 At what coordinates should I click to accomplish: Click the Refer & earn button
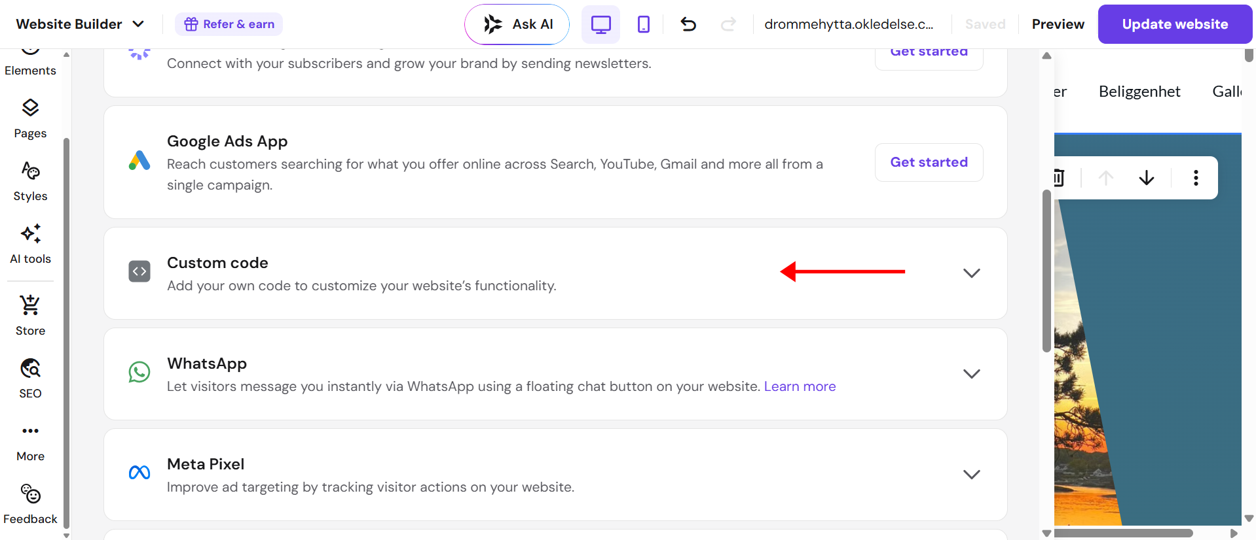point(229,24)
